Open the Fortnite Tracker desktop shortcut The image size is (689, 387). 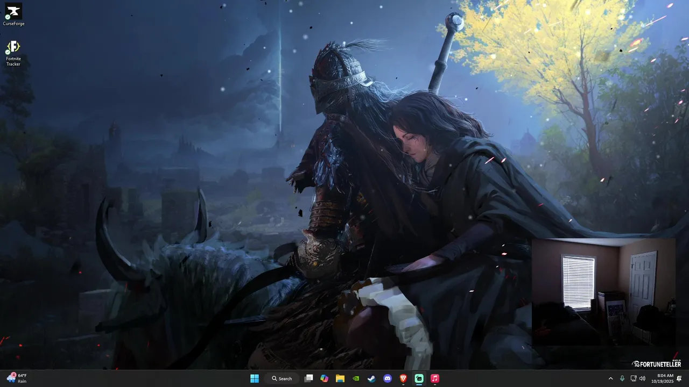[13, 53]
